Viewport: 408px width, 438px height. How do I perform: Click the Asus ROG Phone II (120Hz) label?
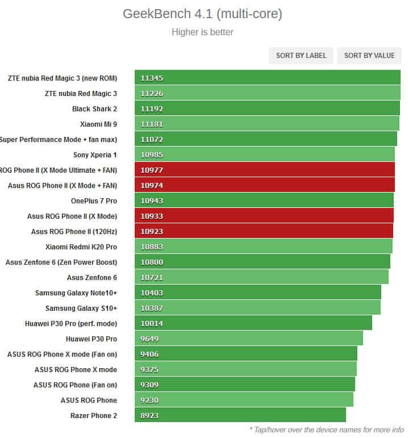[74, 232]
